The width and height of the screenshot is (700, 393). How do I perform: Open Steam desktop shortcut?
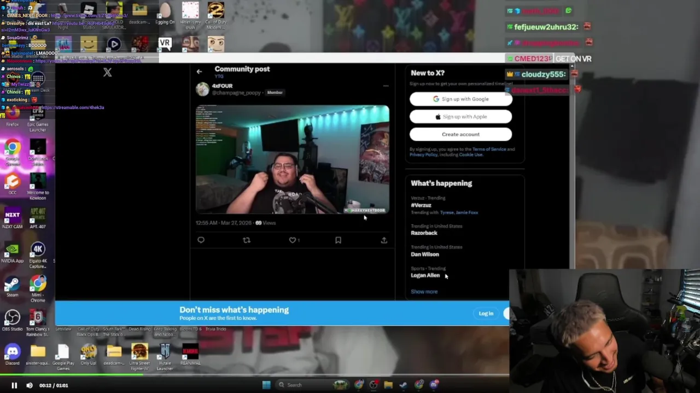(x=12, y=287)
